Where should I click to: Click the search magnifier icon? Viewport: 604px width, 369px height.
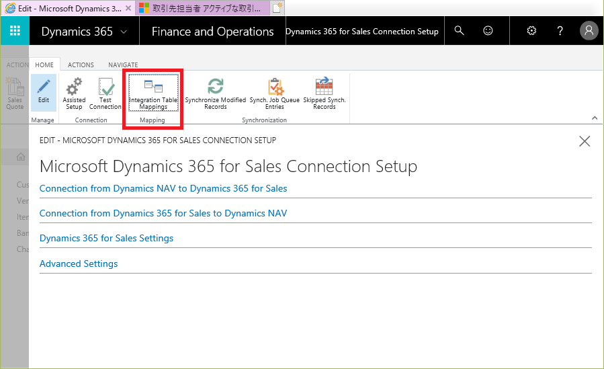[459, 30]
